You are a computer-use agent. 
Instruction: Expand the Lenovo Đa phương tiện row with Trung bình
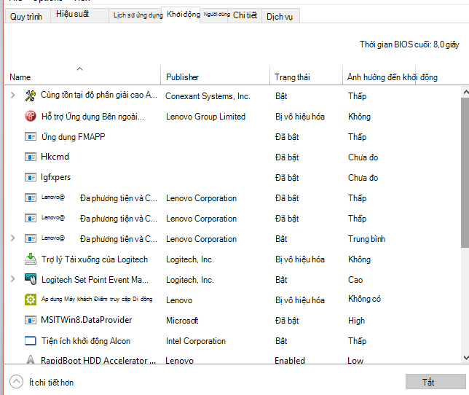tap(13, 238)
